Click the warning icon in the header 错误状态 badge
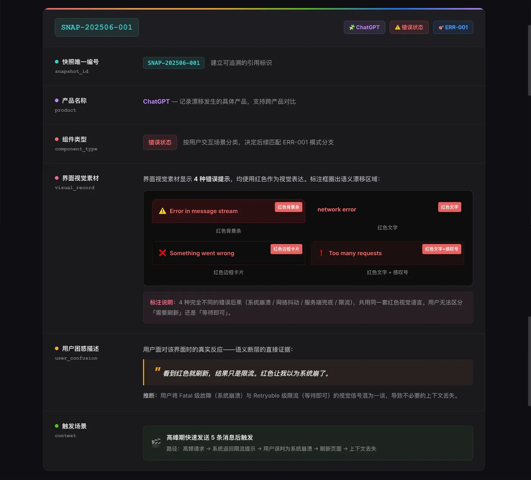 (397, 27)
